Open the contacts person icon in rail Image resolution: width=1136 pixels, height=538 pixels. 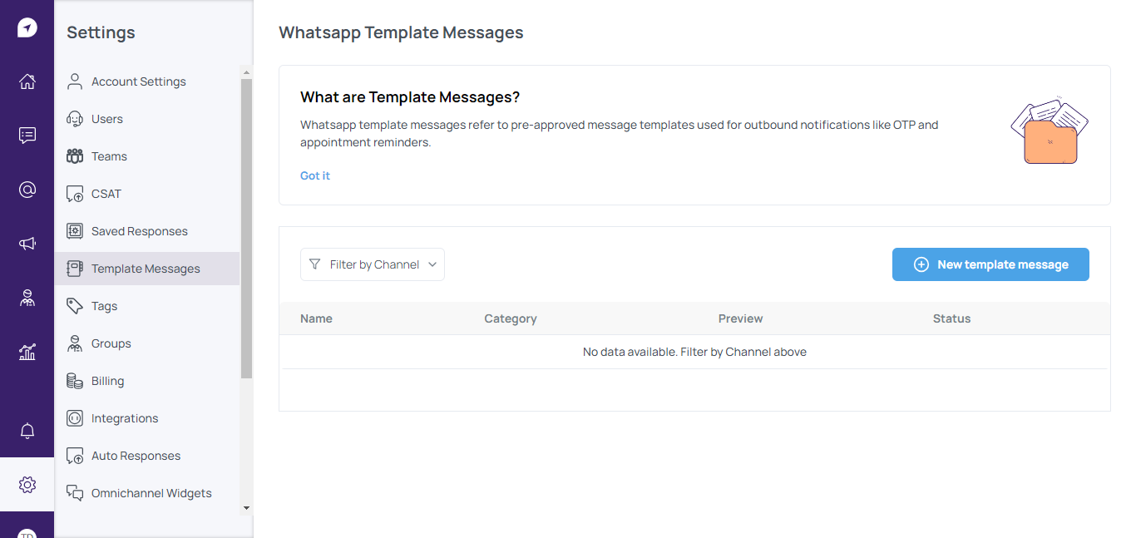tap(27, 298)
